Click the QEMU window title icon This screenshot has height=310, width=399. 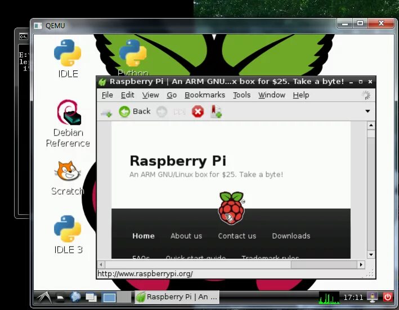click(38, 26)
